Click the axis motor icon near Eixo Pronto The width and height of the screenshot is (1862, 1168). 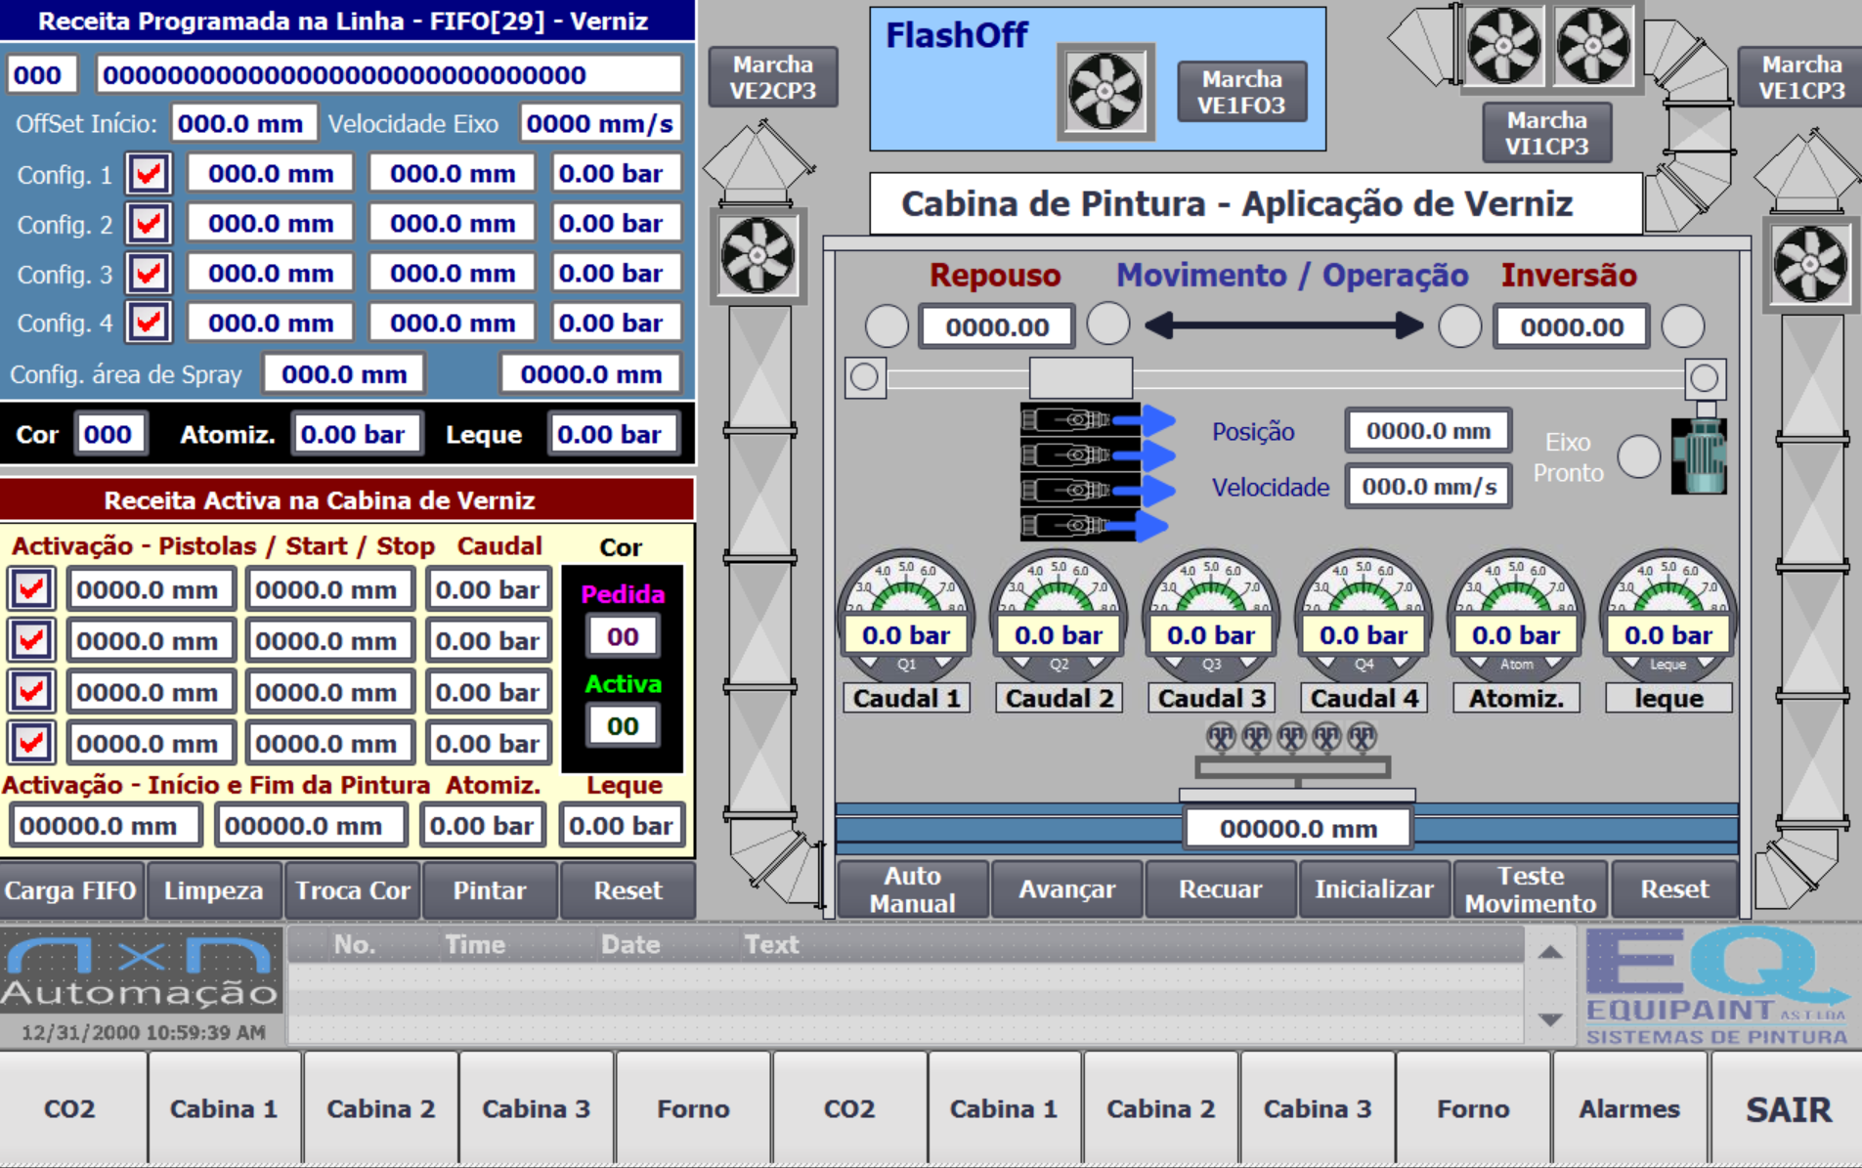tap(1700, 455)
